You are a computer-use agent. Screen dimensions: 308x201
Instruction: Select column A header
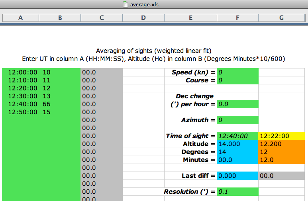[x=20, y=18]
